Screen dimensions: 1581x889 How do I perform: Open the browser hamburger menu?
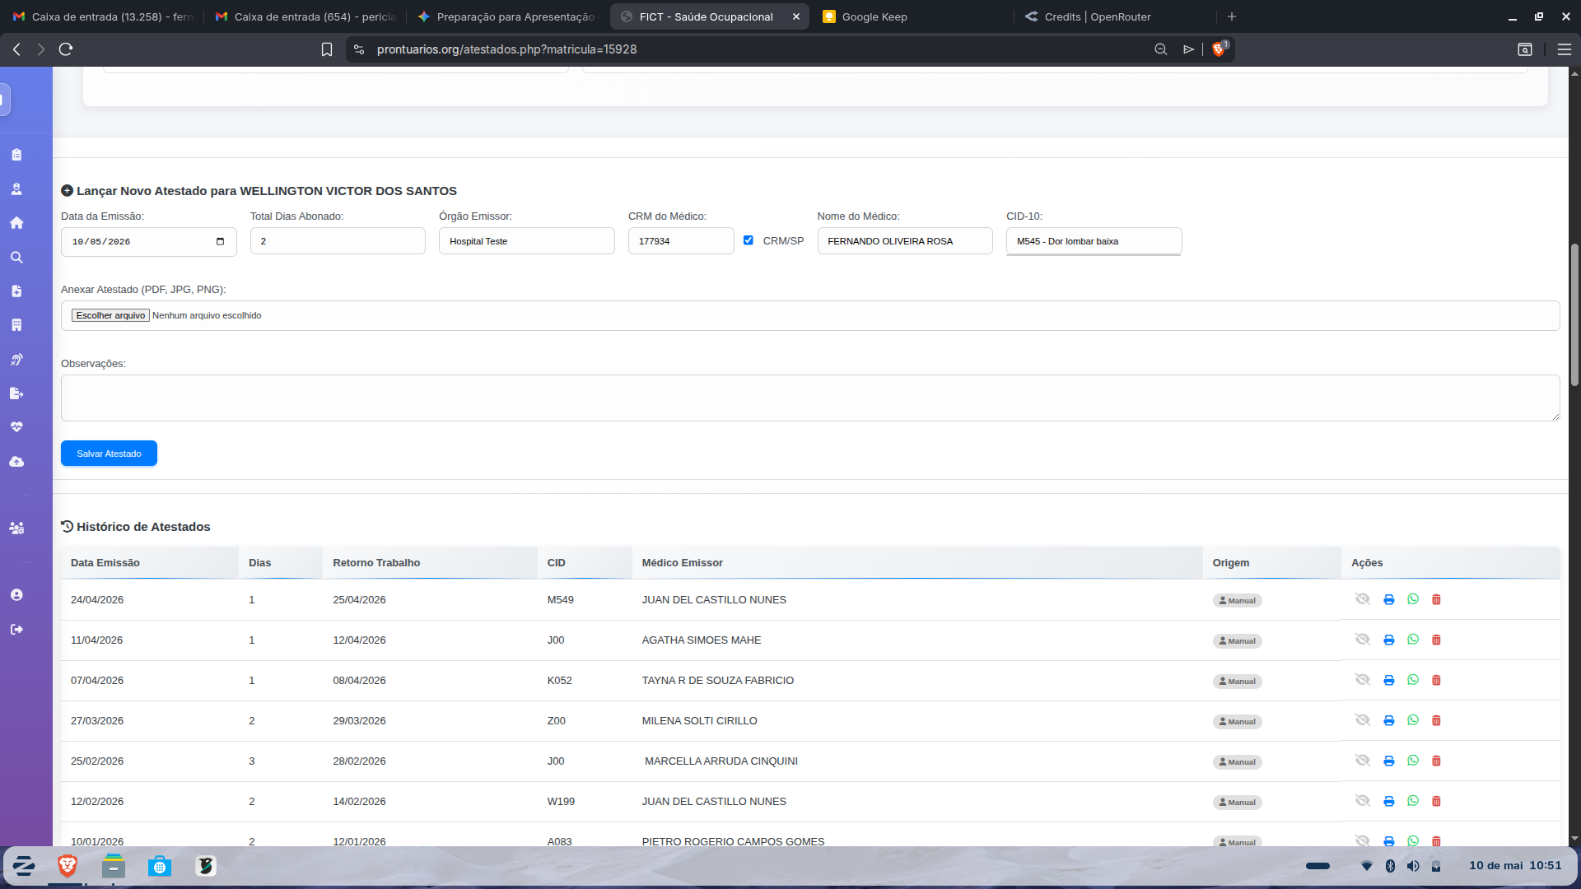click(1564, 49)
